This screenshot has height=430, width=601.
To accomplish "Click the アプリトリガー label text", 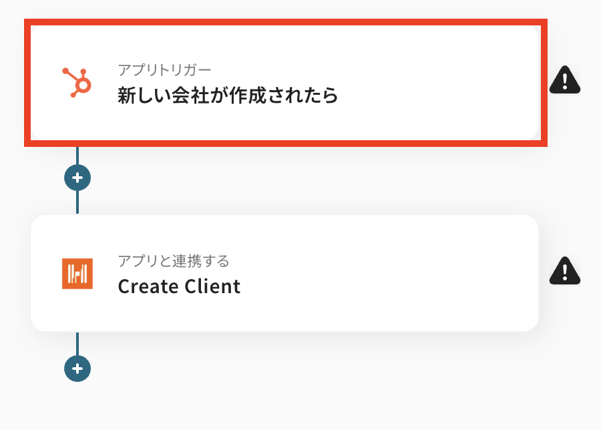I will [164, 70].
